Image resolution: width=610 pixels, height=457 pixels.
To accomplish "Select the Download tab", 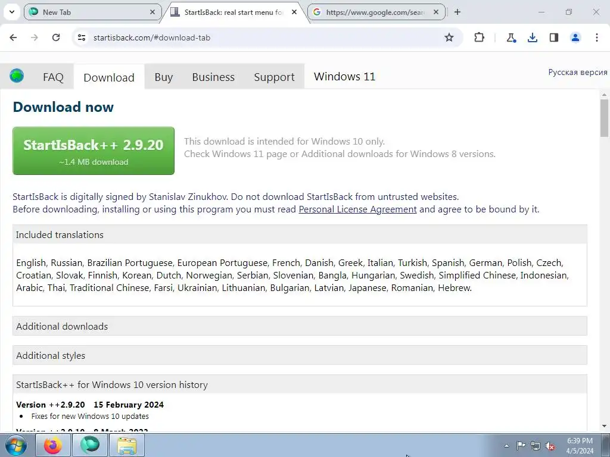I will 109,77.
